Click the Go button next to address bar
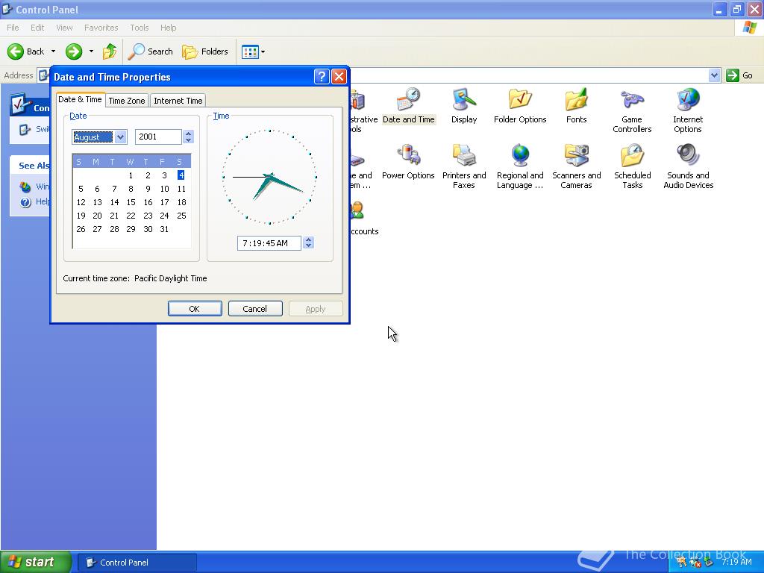The width and height of the screenshot is (764, 573). click(739, 75)
